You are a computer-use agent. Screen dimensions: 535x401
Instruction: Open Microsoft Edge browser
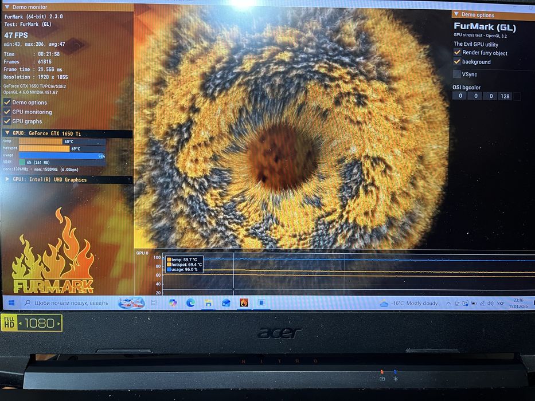click(190, 303)
